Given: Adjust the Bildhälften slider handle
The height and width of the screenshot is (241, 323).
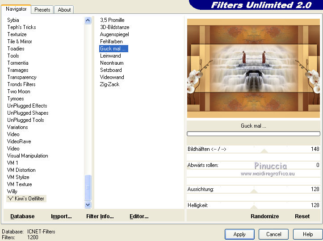Looking at the screenshot, I should click(x=264, y=151).
